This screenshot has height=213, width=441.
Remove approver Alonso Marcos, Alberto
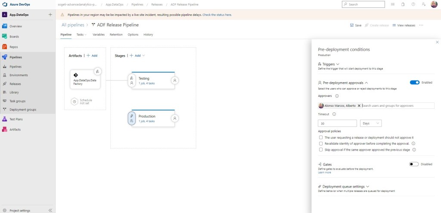point(359,105)
